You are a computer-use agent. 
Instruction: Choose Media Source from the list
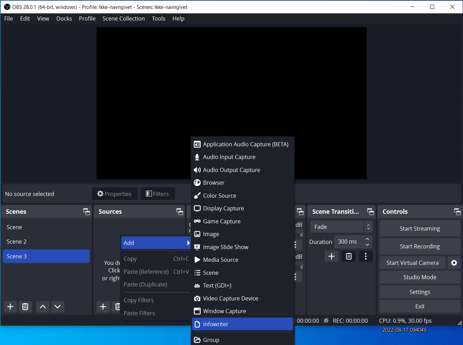(x=242, y=260)
